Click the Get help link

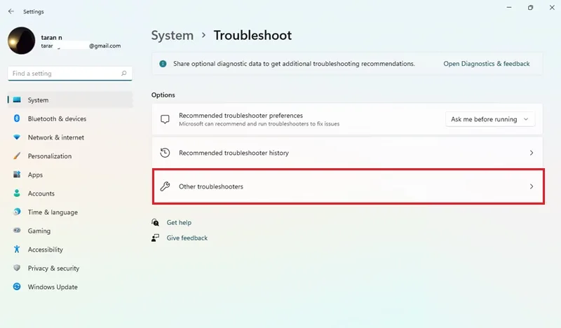coord(179,222)
